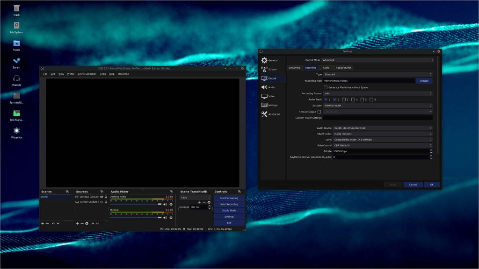The height and width of the screenshot is (269, 479).
Task: Open Mic/Aux audio settings gear
Action: click(x=171, y=218)
